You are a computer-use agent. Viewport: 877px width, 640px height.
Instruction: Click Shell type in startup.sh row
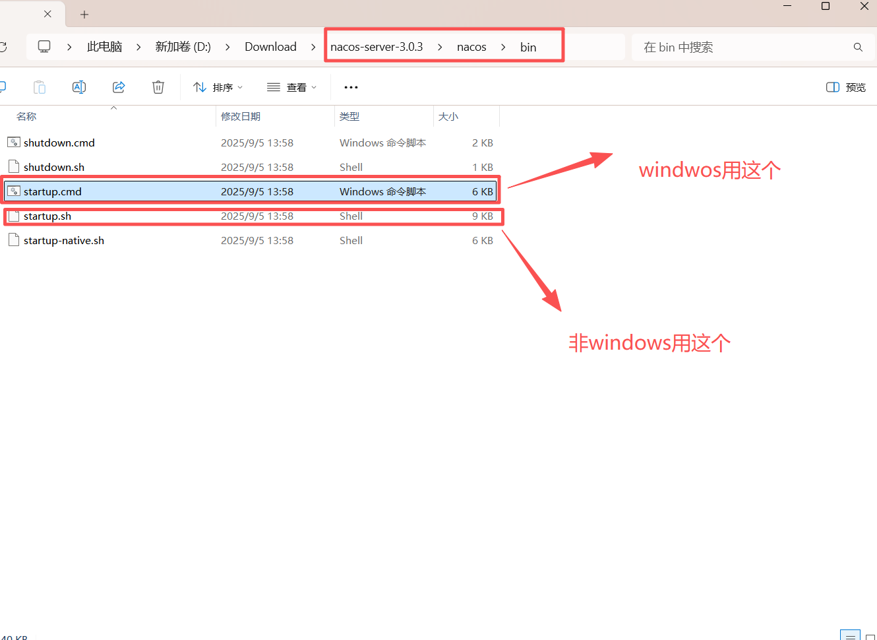point(351,216)
